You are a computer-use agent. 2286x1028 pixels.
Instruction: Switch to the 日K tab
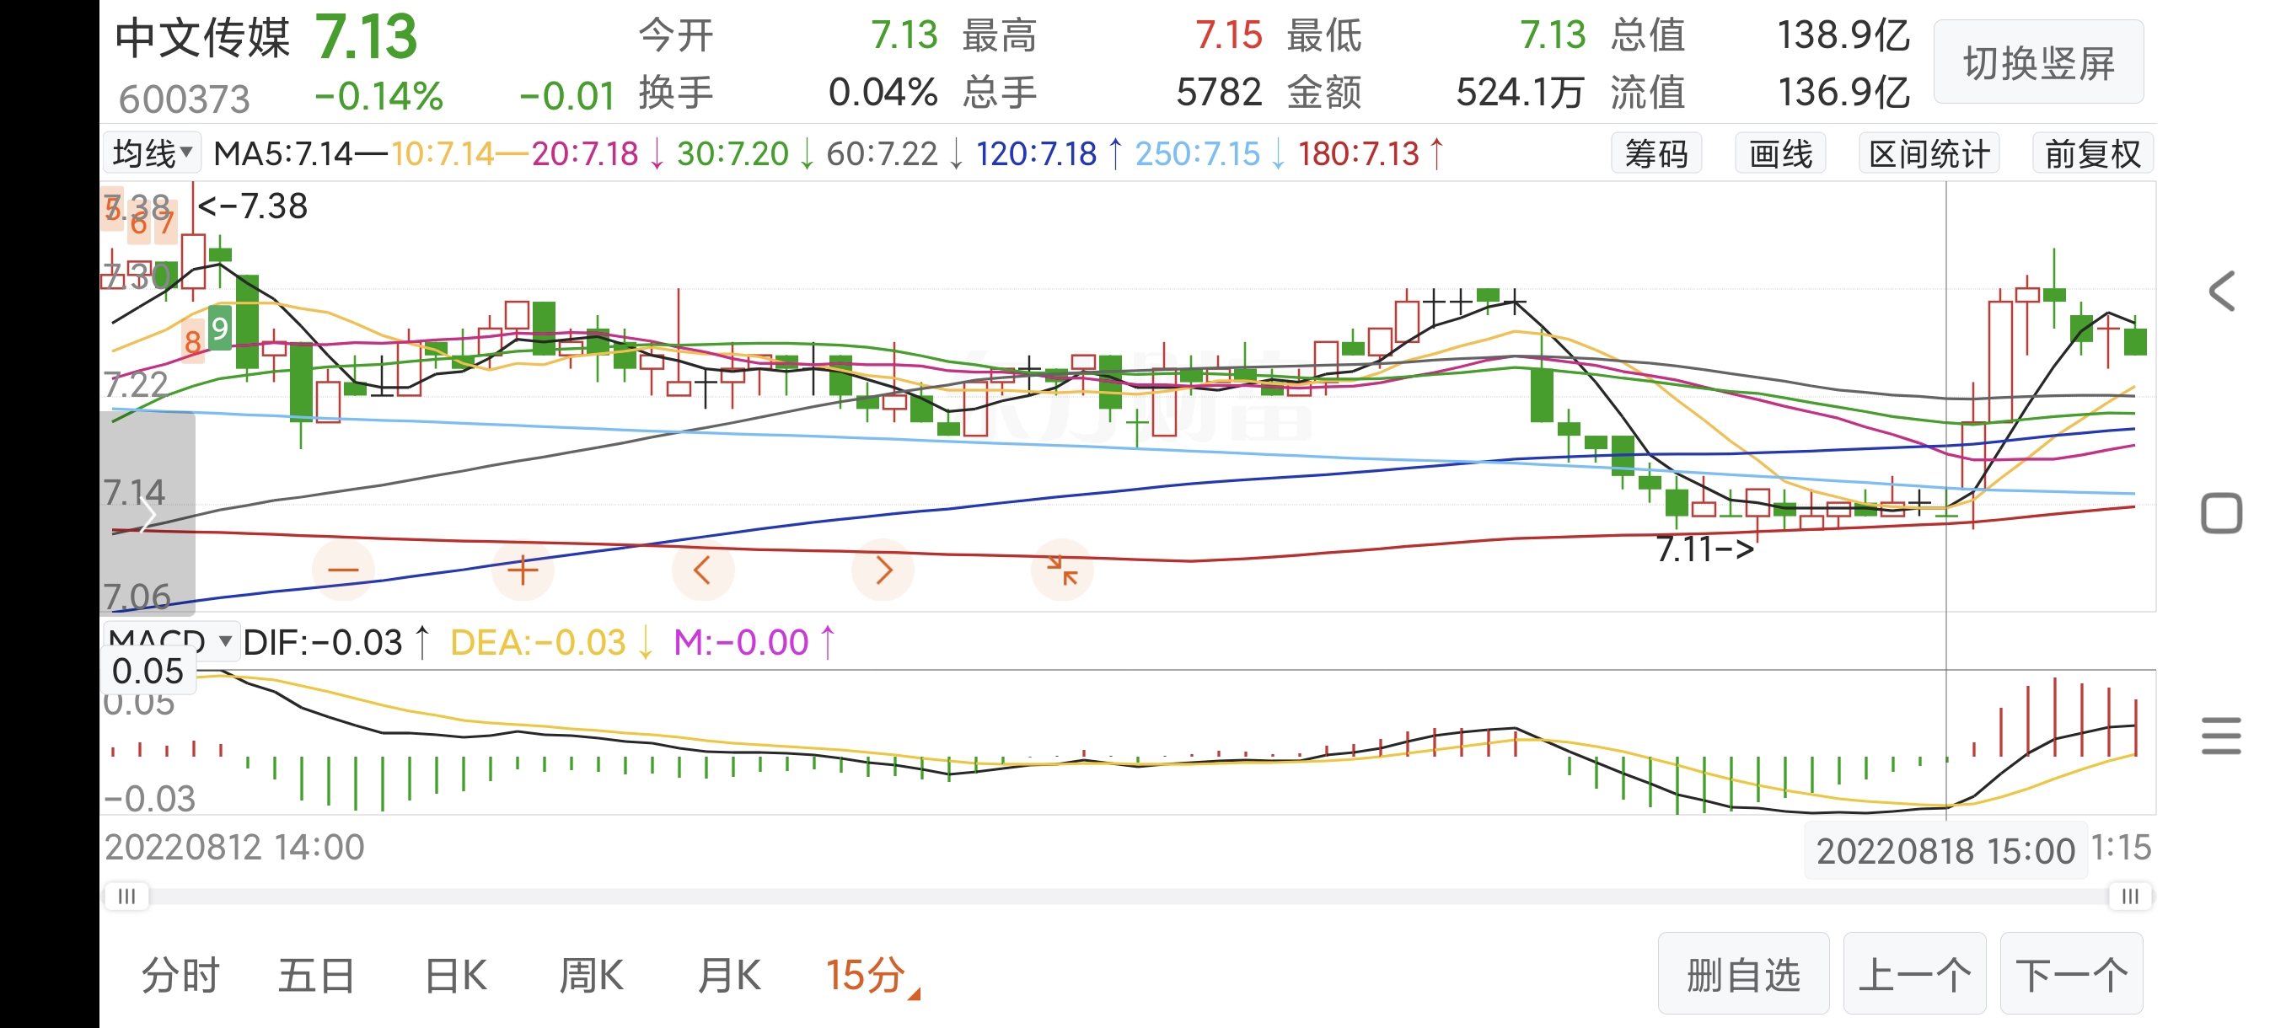[x=455, y=976]
